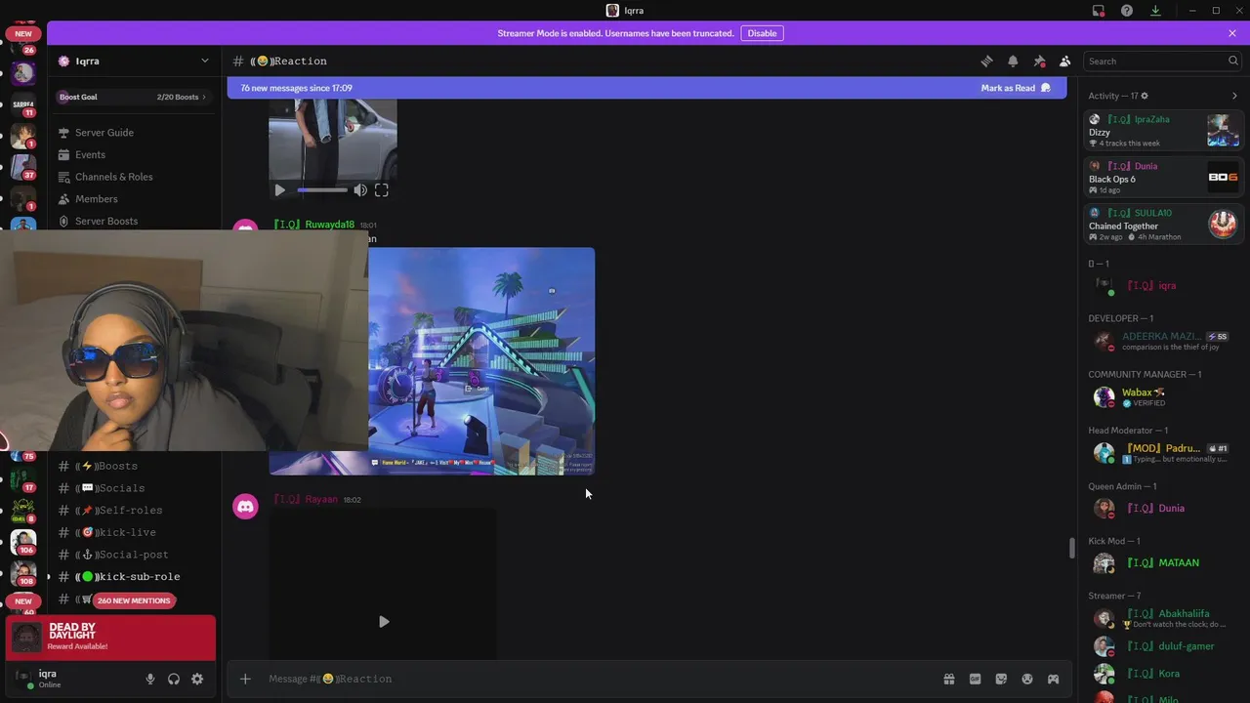
Task: Toggle the member list icon
Action: click(x=1065, y=61)
